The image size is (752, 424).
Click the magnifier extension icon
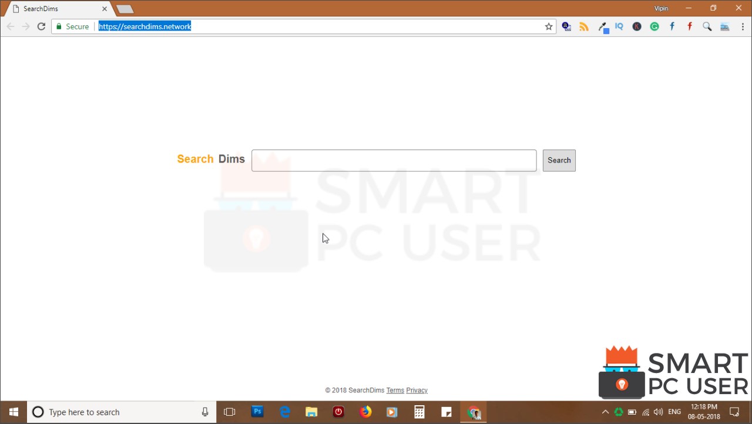pos(707,26)
